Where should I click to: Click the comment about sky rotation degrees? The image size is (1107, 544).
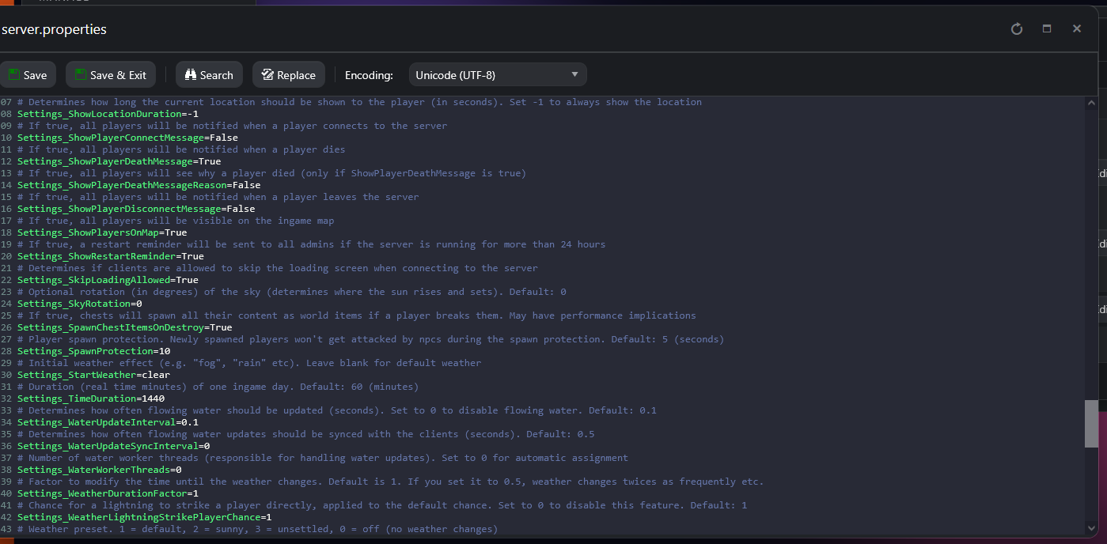[x=291, y=292]
